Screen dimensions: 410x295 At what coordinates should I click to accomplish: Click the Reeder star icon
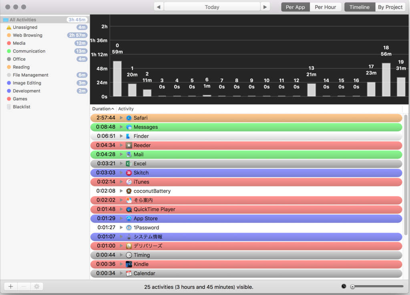129,145
